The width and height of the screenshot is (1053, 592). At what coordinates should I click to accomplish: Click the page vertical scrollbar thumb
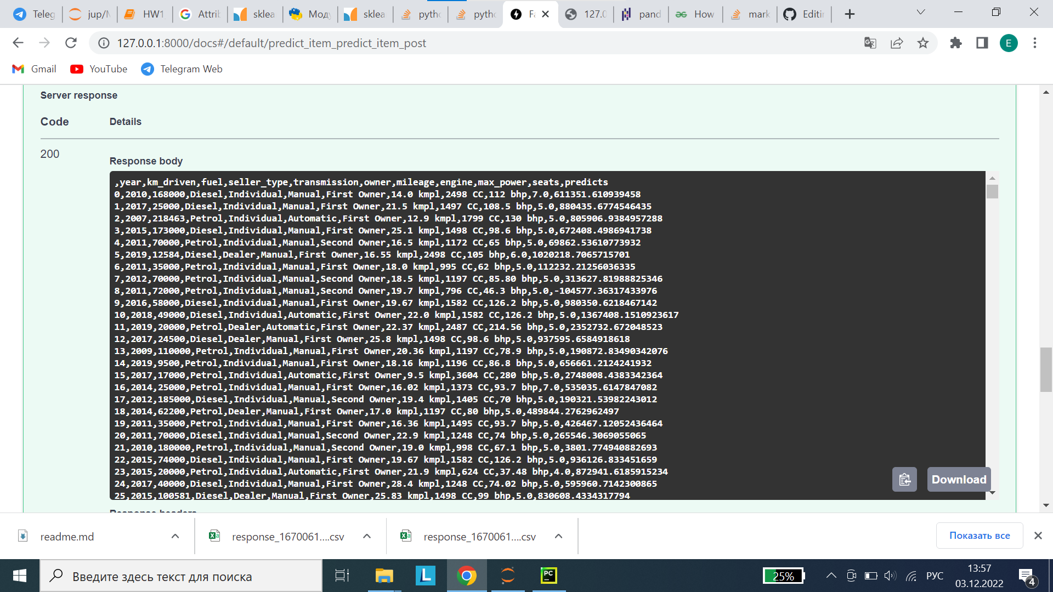(x=1046, y=370)
